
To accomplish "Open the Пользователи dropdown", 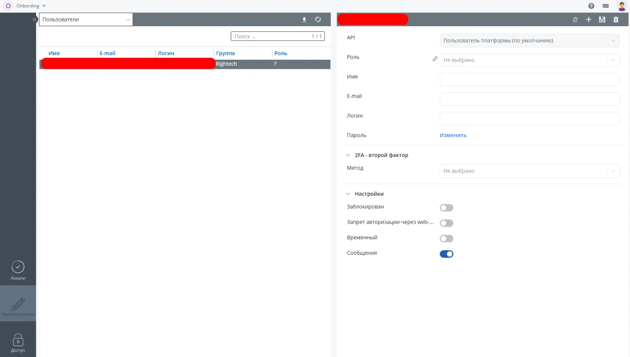I will coord(86,19).
